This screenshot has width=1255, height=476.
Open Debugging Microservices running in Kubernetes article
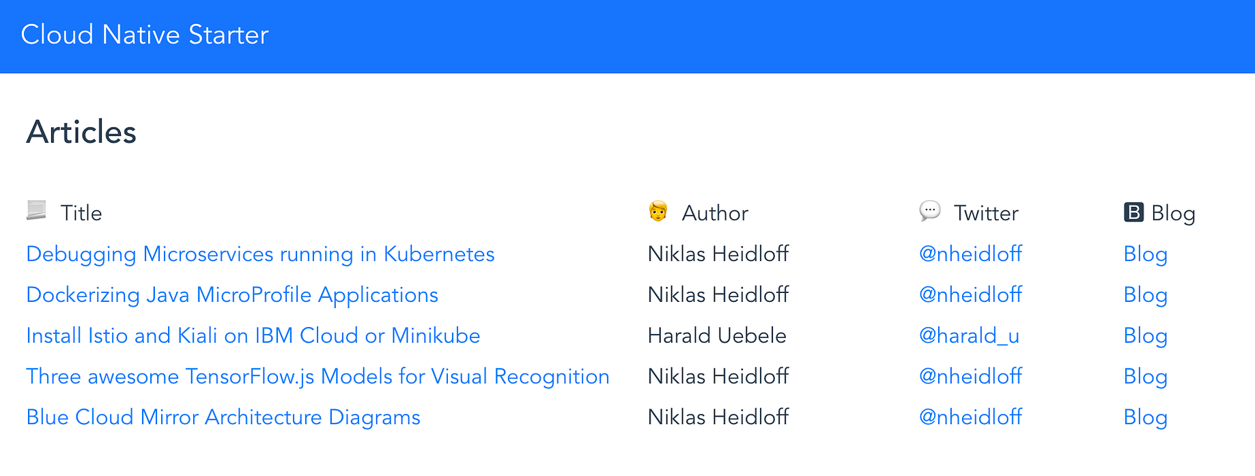point(260,254)
